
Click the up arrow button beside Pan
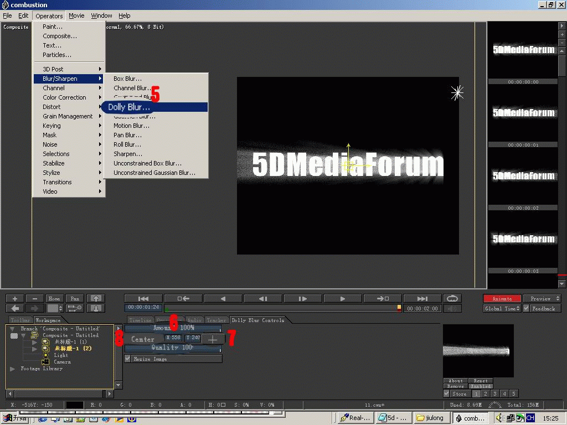96,298
